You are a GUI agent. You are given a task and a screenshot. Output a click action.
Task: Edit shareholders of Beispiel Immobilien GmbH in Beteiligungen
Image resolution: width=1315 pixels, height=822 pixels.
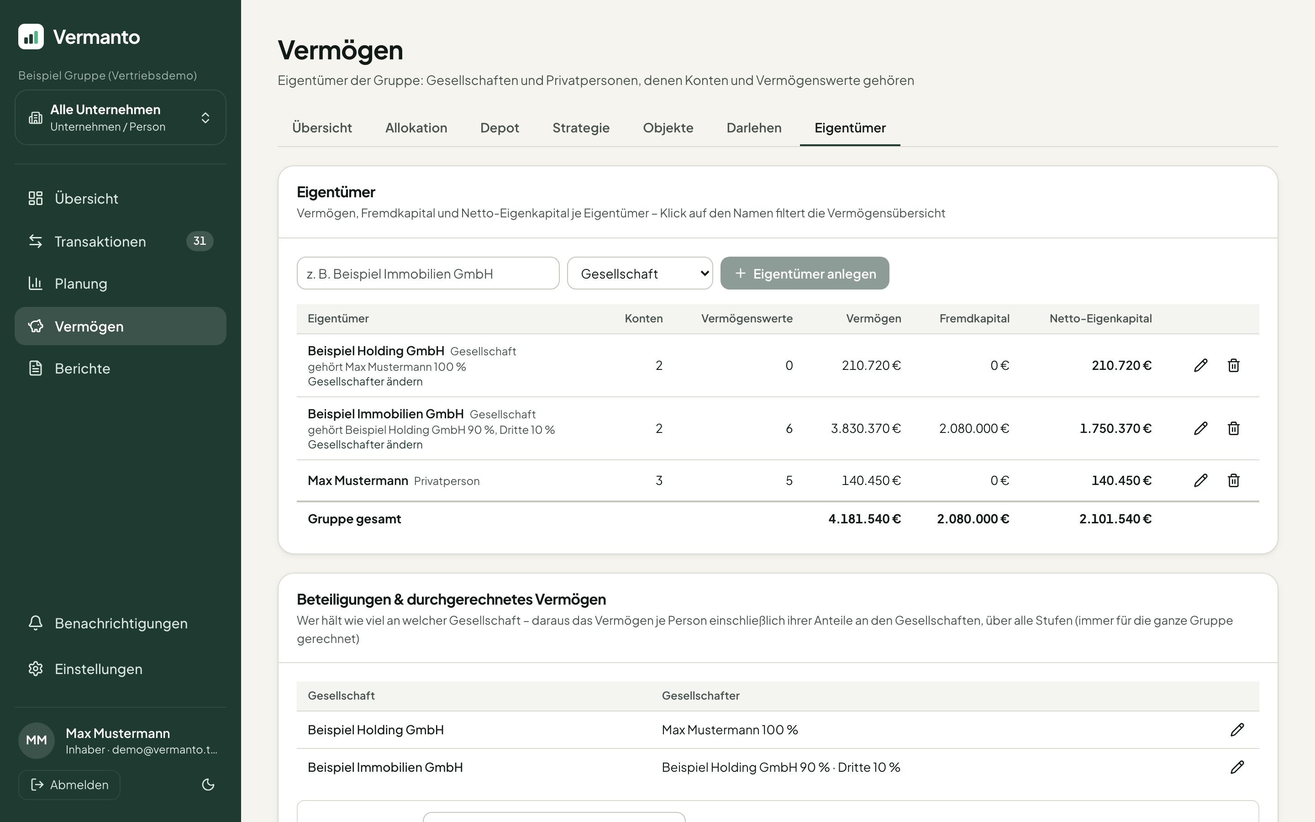pyautogui.click(x=1237, y=767)
